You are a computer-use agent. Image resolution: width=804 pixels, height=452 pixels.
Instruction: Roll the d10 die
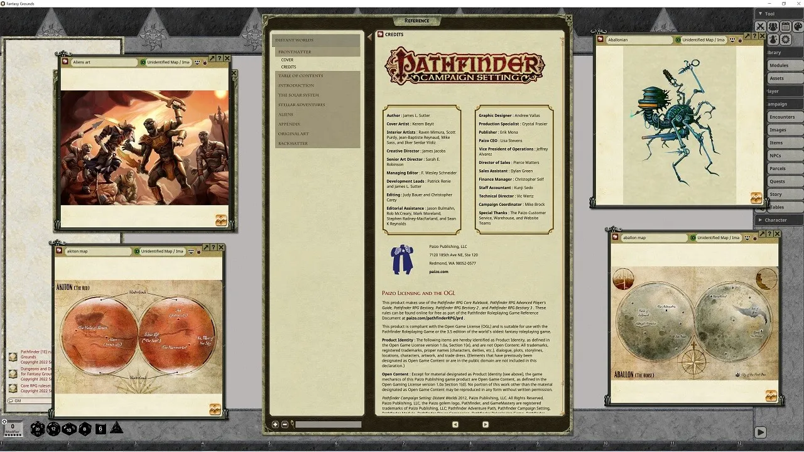coord(69,429)
